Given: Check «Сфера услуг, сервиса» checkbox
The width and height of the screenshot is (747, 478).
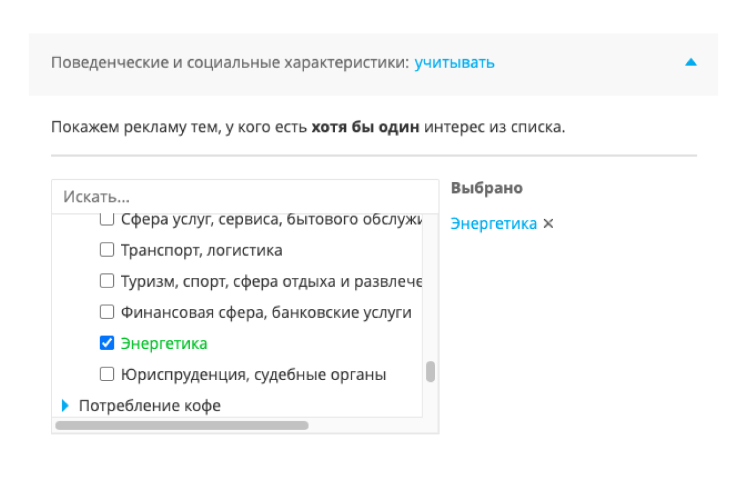Looking at the screenshot, I should (107, 219).
